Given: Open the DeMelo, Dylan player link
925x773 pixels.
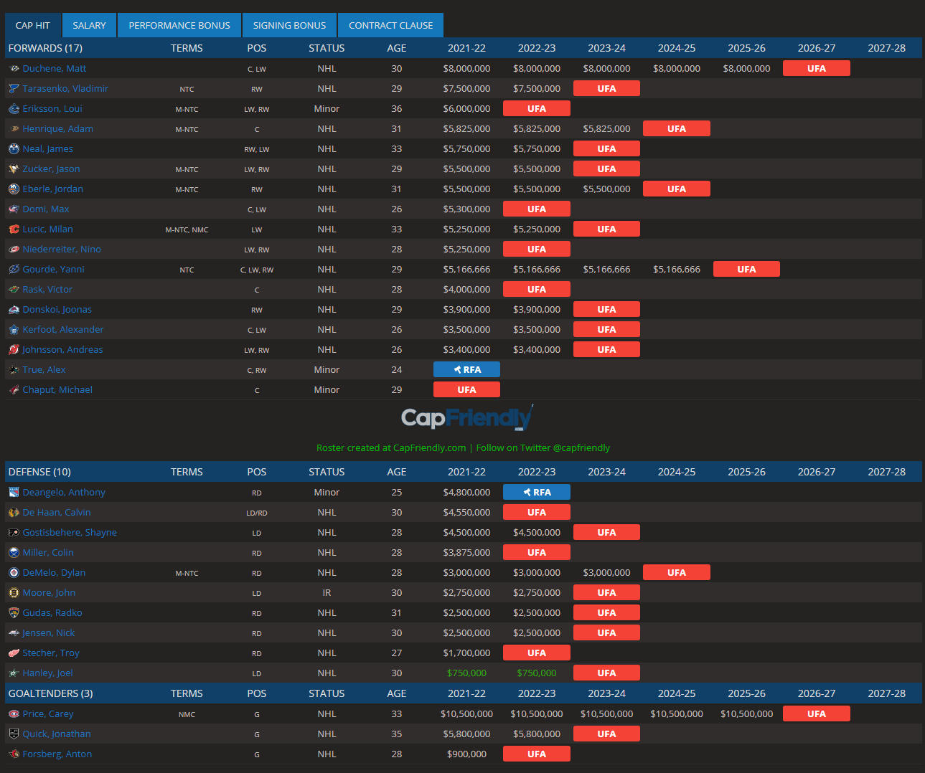Looking at the screenshot, I should pyautogui.click(x=54, y=573).
